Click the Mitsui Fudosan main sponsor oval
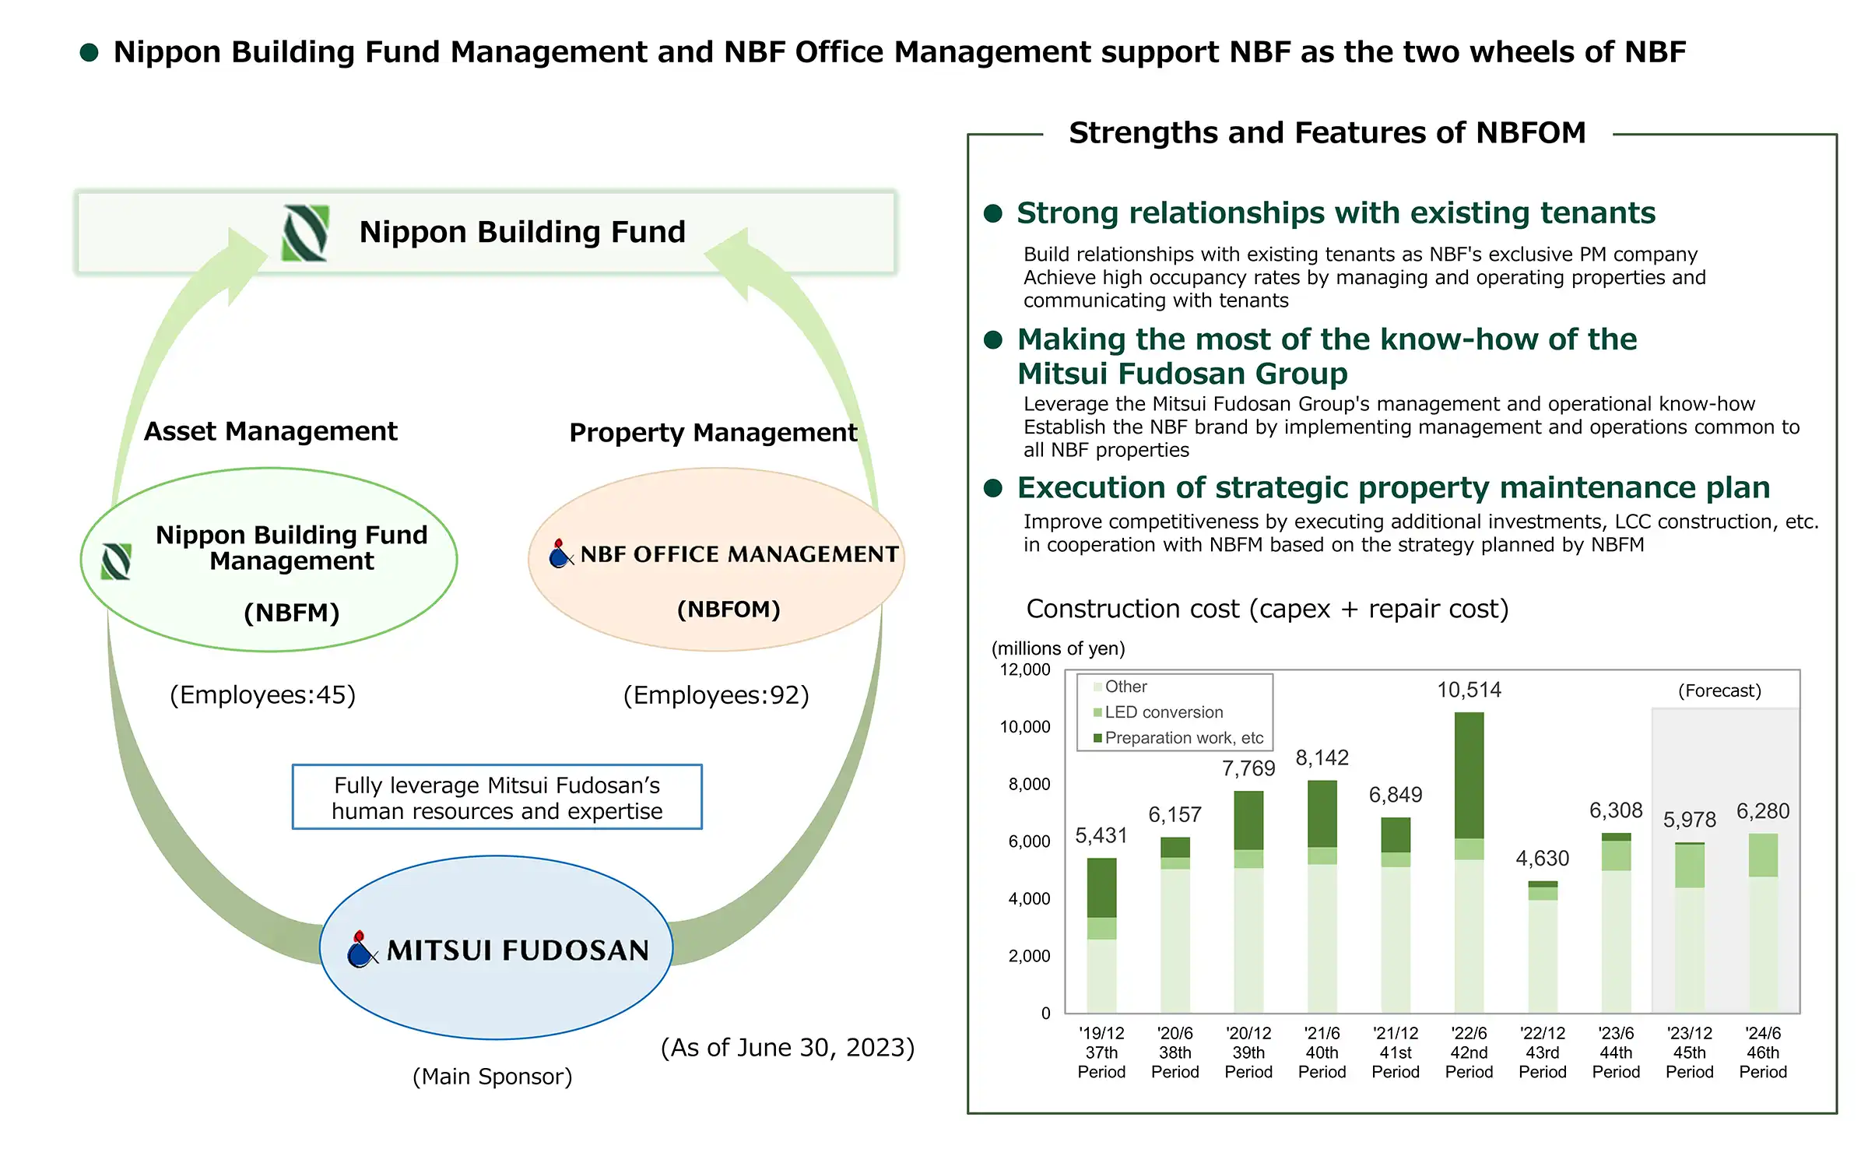This screenshot has width=1868, height=1163. 496,947
